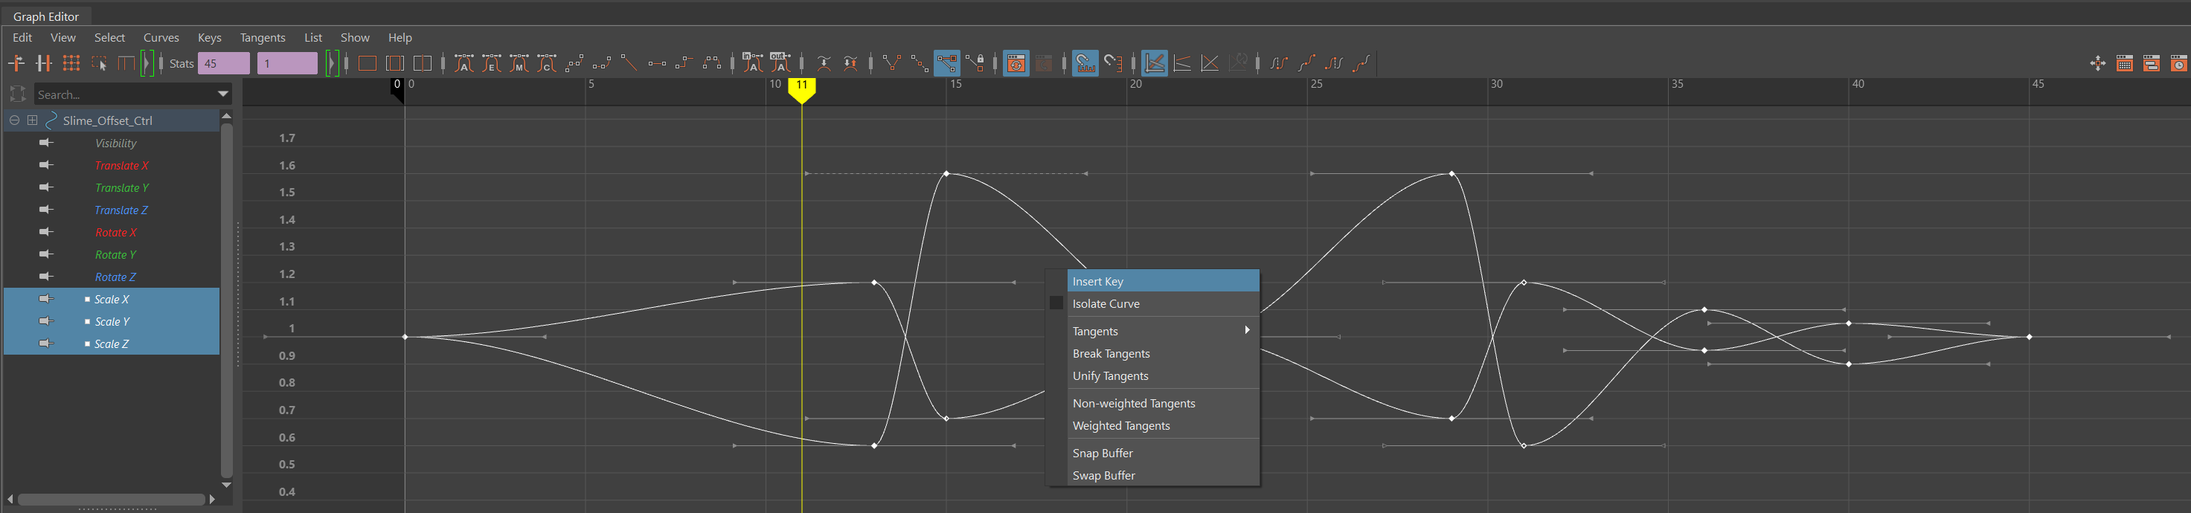The width and height of the screenshot is (2191, 513).
Task: Select Weighted Tangents in context menu
Action: click(1121, 425)
